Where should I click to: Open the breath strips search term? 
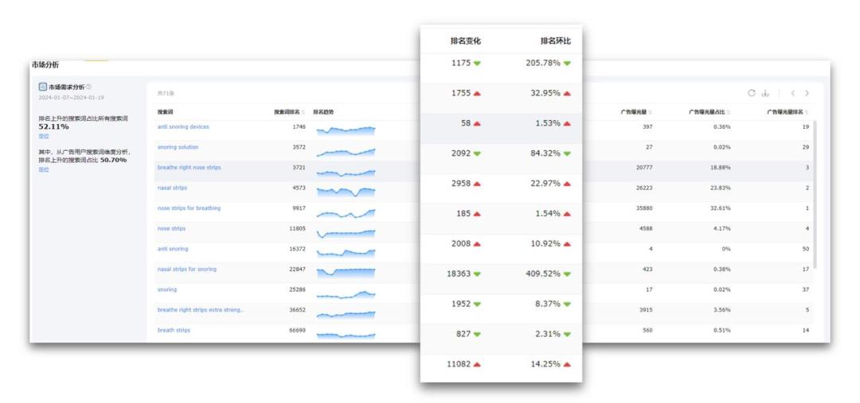coord(174,330)
